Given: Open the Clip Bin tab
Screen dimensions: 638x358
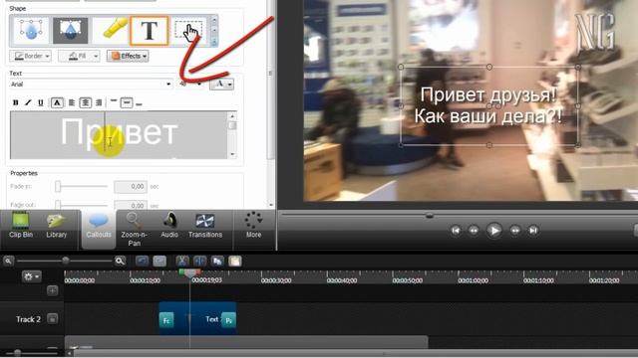Looking at the screenshot, I should click(x=21, y=226).
